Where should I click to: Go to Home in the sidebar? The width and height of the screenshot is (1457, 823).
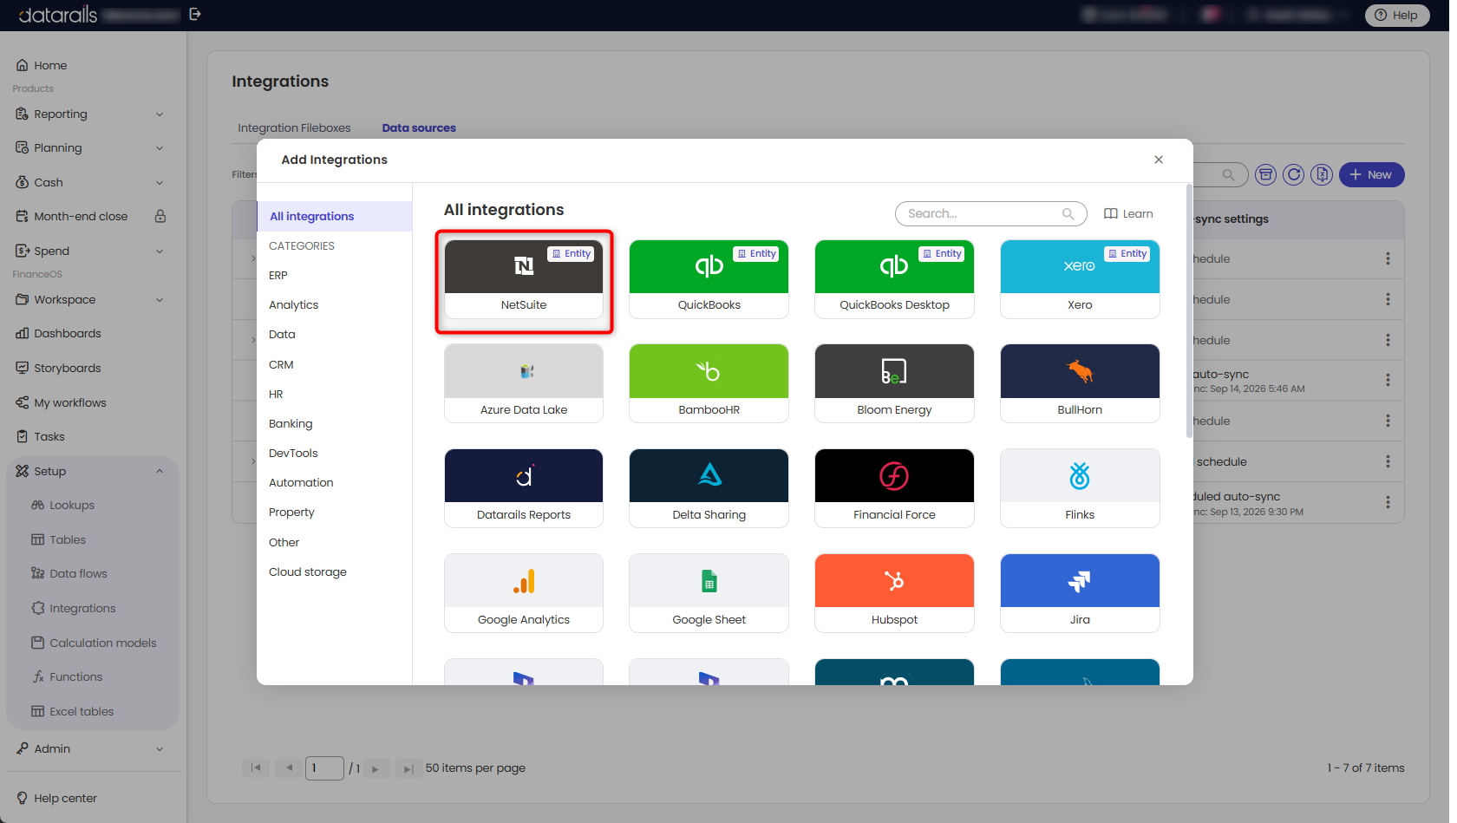(x=42, y=66)
